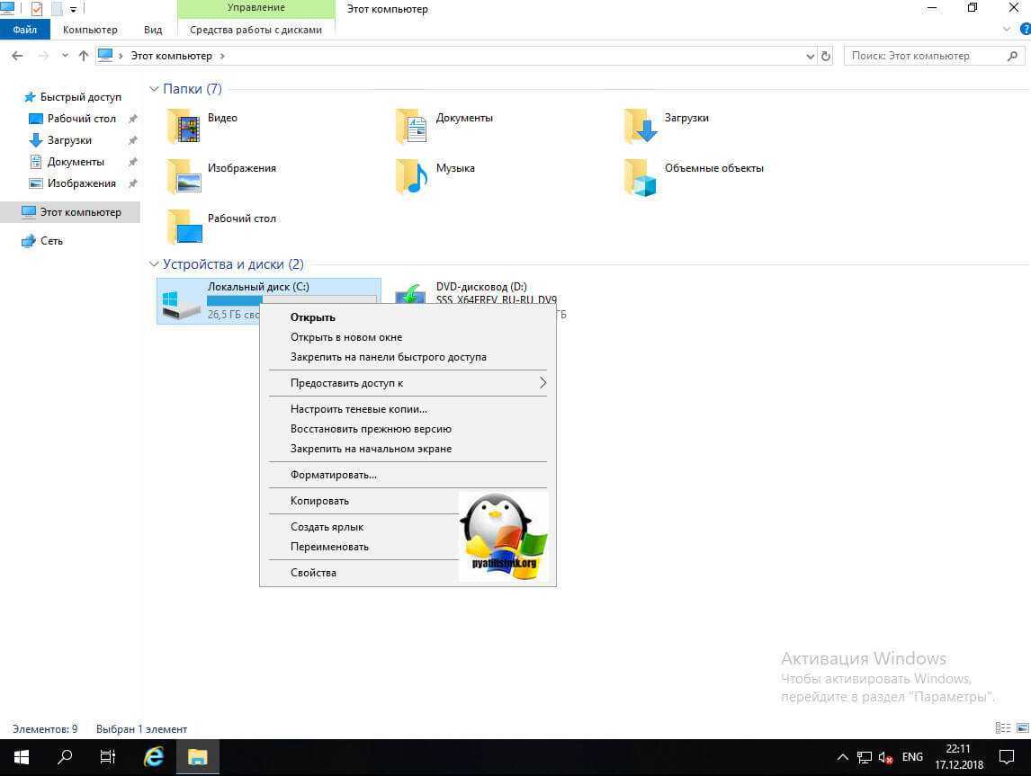Select Сеть in the navigation pane
Image resolution: width=1031 pixels, height=776 pixels.
[x=51, y=241]
